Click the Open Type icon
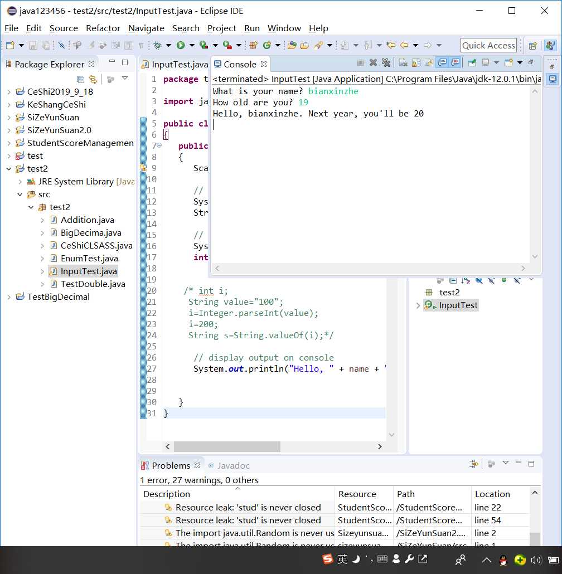The image size is (562, 574). point(292,45)
